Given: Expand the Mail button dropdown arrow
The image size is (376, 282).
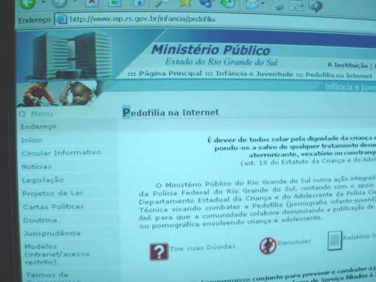Looking at the screenshot, I should pos(263,3).
